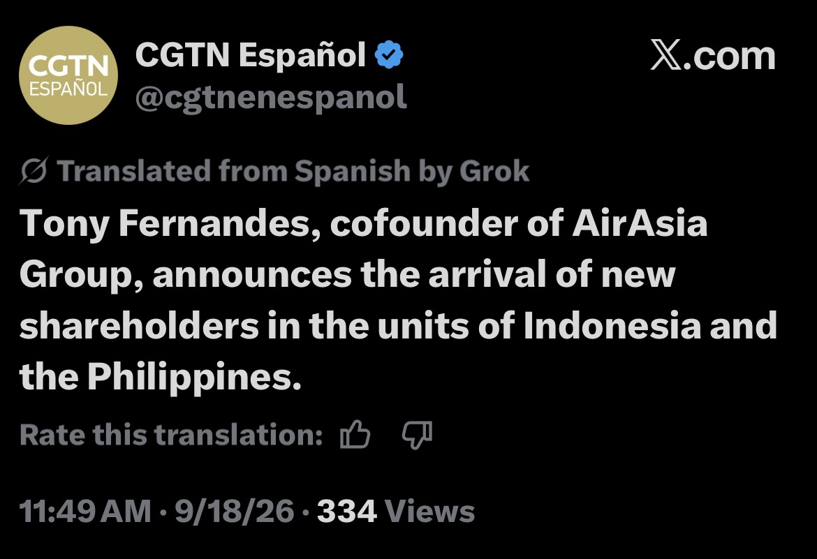Click the Translated from Spanish by Grok label
This screenshot has height=559, width=817.
pos(293,171)
